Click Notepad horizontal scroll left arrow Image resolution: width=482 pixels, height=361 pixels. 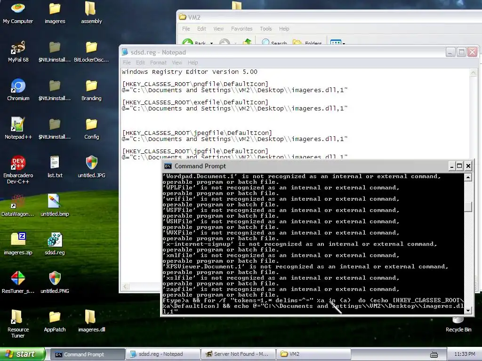point(125,287)
